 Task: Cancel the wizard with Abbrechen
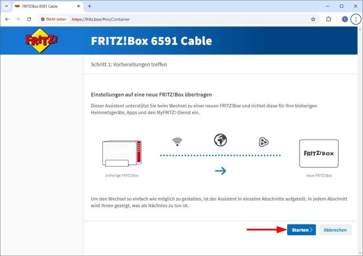coord(335,230)
